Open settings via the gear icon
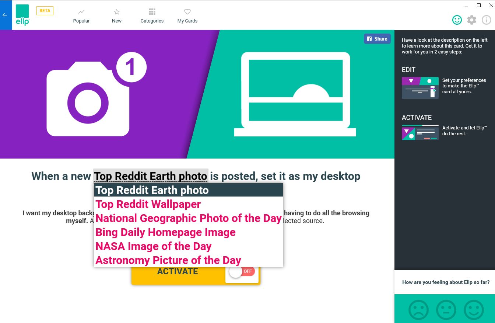495x323 pixels. point(472,20)
